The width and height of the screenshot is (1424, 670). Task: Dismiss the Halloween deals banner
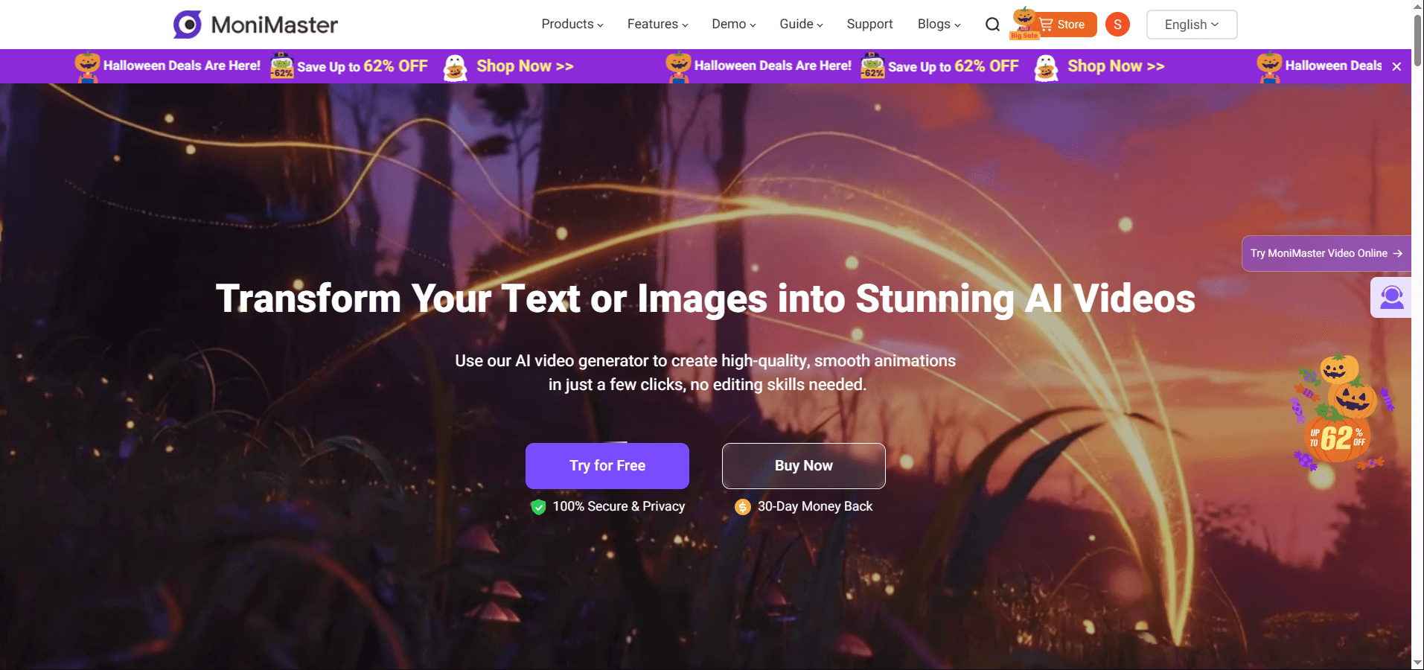(x=1397, y=66)
